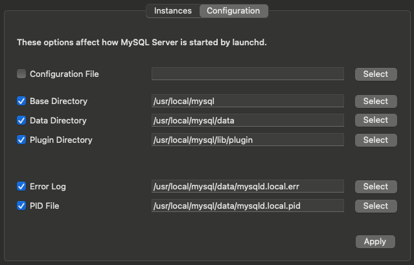This screenshot has height=265, width=414.
Task: Select the Configuration tab
Action: coord(234,11)
